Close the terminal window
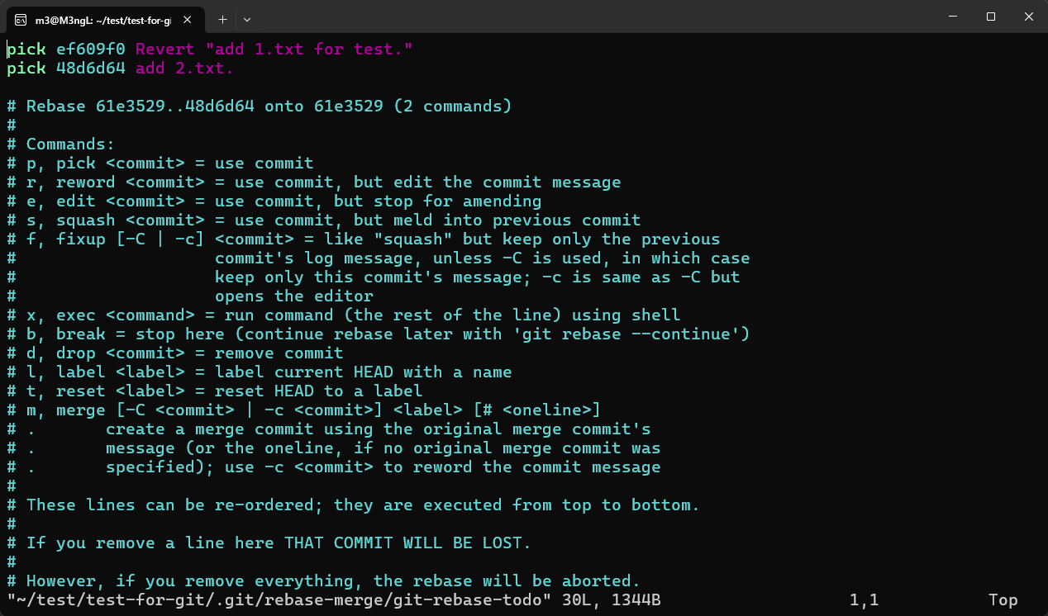Viewport: 1048px width, 616px height. [x=1028, y=17]
